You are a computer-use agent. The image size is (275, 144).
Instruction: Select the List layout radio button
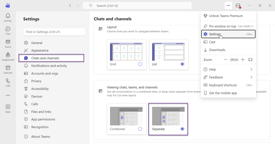pyautogui.click(x=182, y=64)
